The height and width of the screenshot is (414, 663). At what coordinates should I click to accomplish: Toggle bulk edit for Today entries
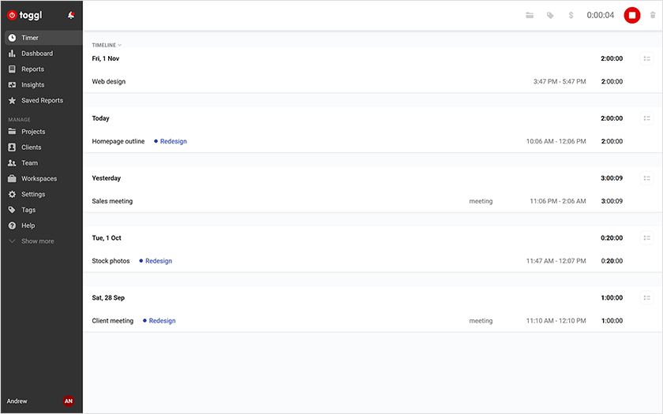pos(646,118)
